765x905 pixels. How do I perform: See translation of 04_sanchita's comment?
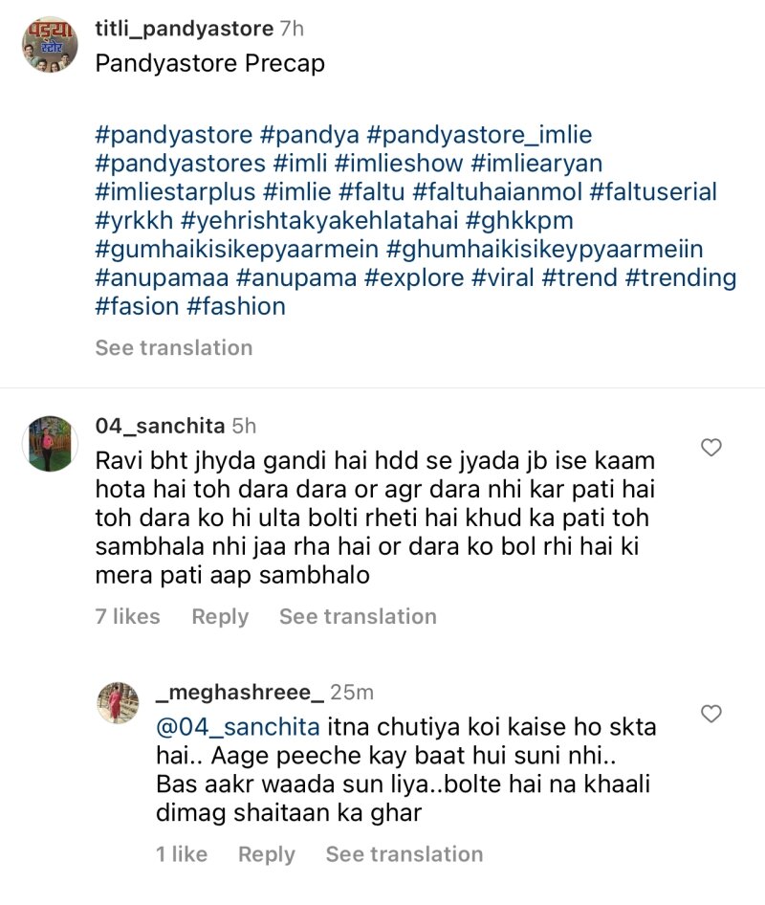click(x=358, y=616)
